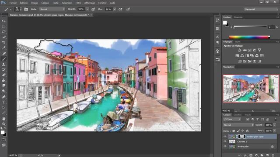
Task: Click the foreground color swatch in Couleur panel
Action: 225,23
